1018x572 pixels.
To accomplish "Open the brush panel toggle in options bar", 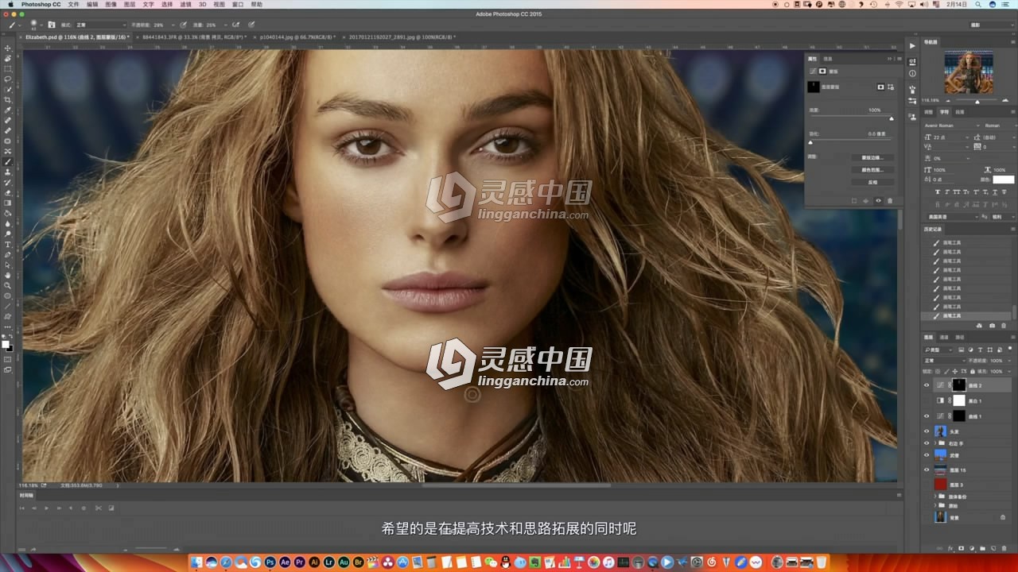I will click(52, 25).
